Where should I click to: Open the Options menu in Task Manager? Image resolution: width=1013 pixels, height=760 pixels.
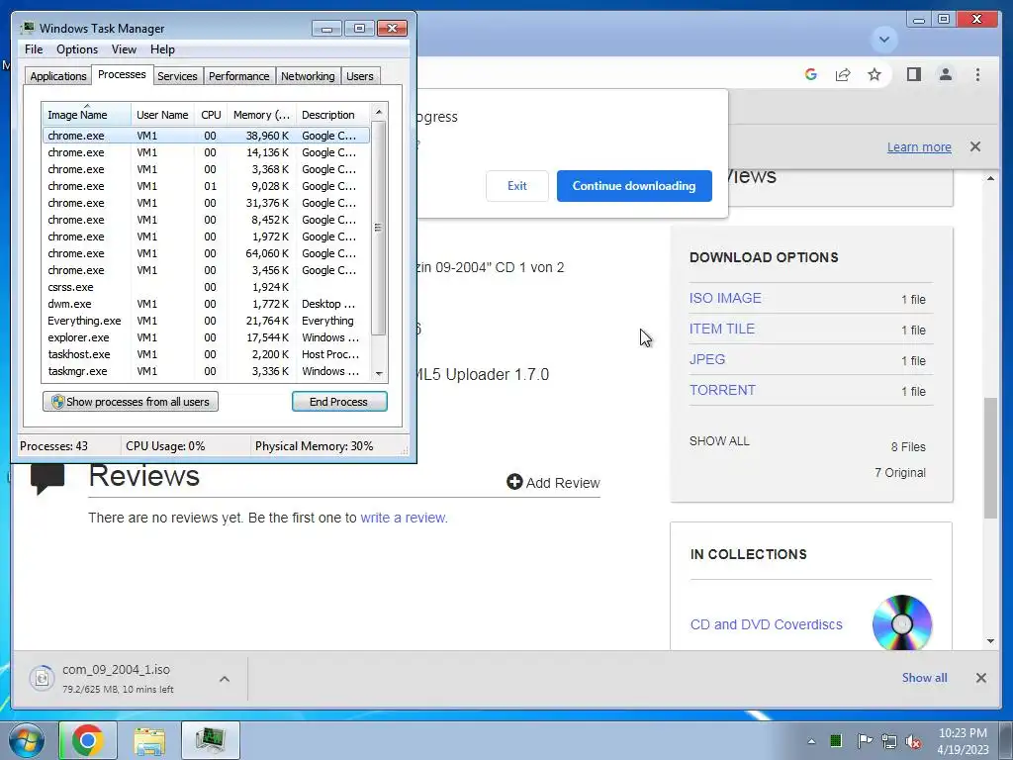tap(77, 49)
